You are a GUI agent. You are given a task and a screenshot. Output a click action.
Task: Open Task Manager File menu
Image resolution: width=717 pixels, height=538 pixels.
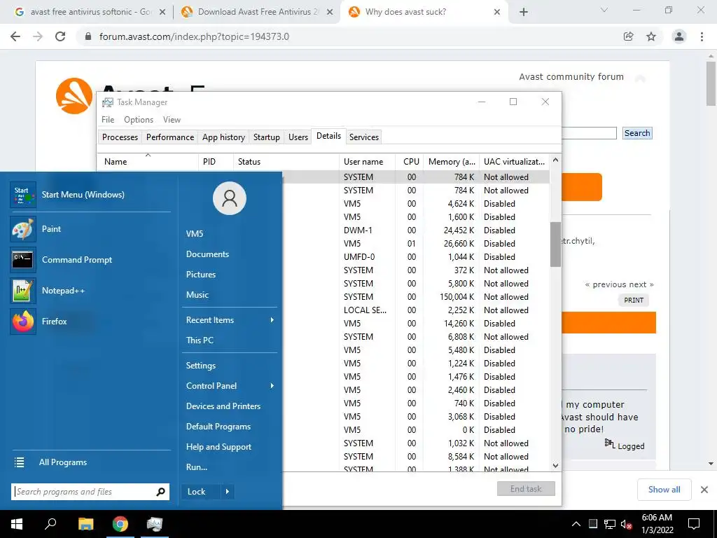click(108, 120)
